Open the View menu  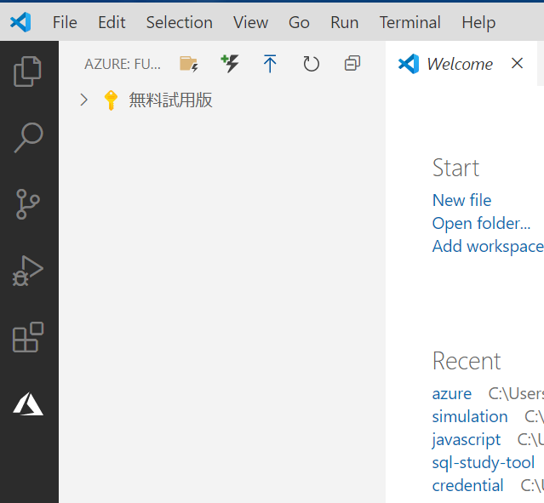250,22
